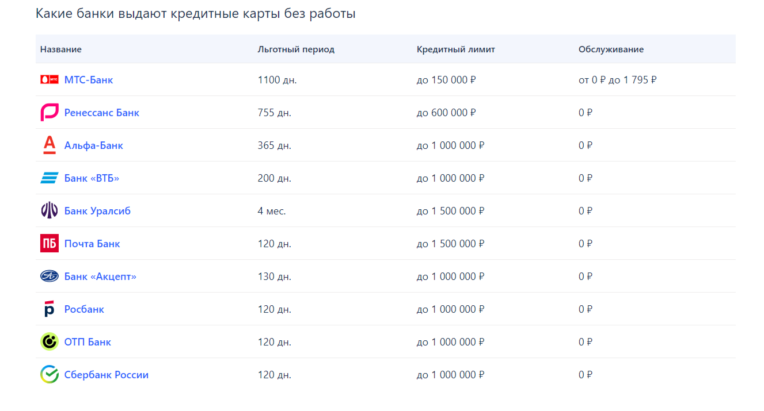The height and width of the screenshot is (411, 764).
Task: Click the Почта Банк red logo
Action: [50, 244]
